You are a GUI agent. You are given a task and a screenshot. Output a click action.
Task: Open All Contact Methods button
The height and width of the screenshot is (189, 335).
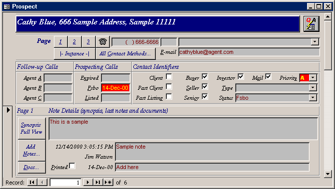click(125, 53)
